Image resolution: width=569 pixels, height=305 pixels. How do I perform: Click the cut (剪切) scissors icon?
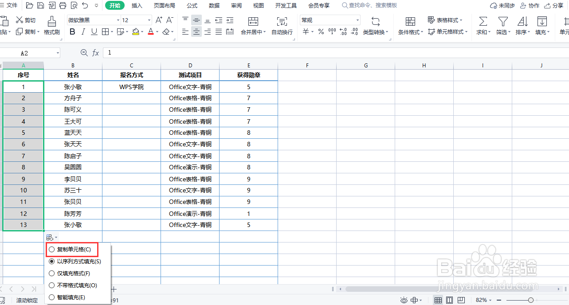point(20,20)
